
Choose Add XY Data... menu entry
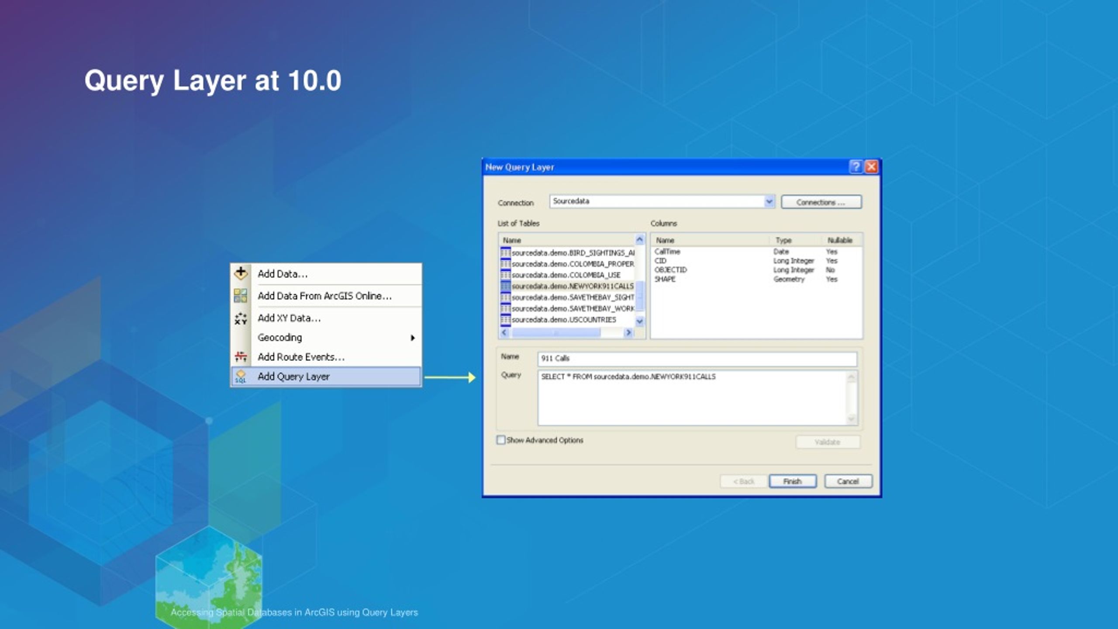[326, 318]
